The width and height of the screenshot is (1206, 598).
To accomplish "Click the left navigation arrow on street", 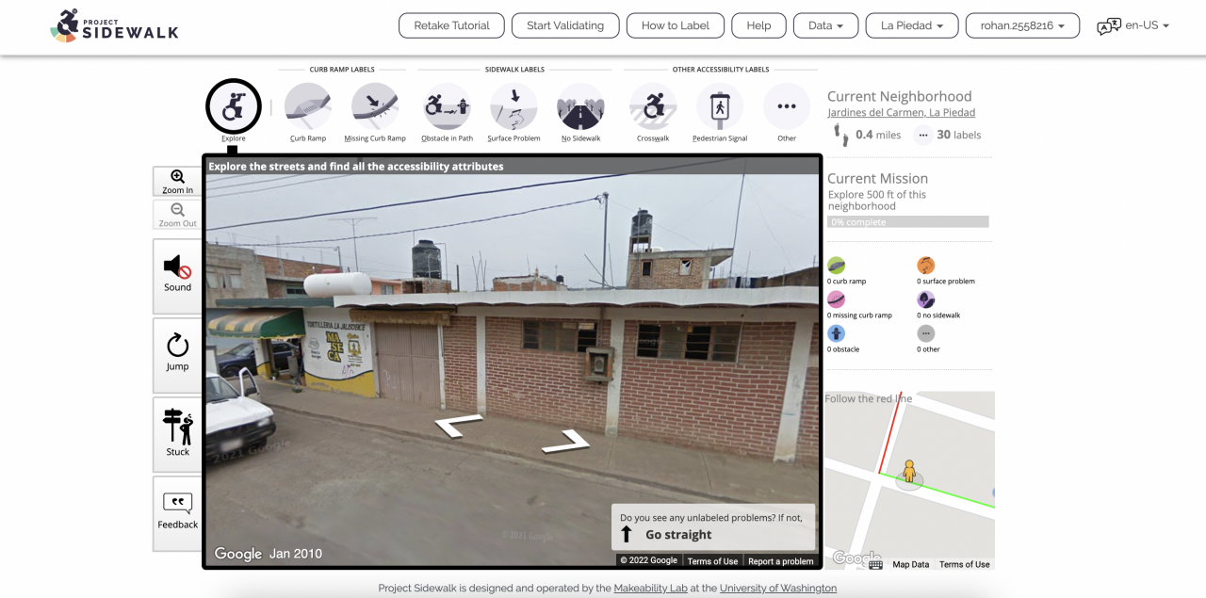I will [x=458, y=425].
